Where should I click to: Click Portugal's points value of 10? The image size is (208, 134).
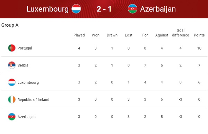(x=199, y=48)
